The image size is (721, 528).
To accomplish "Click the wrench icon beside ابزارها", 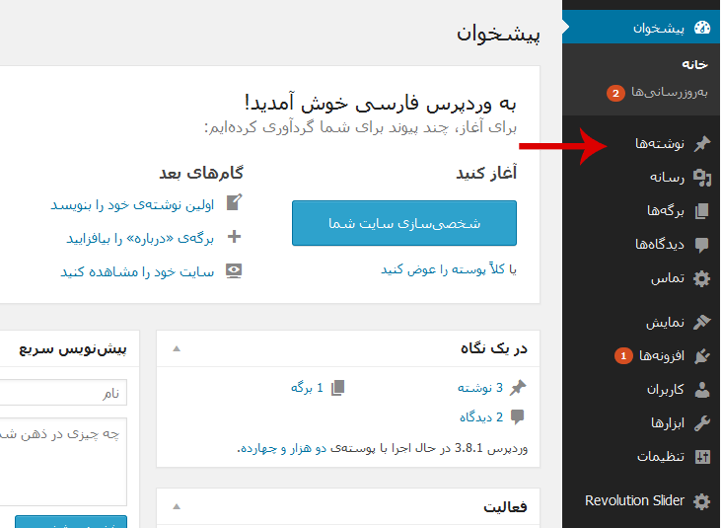I will pos(701,422).
